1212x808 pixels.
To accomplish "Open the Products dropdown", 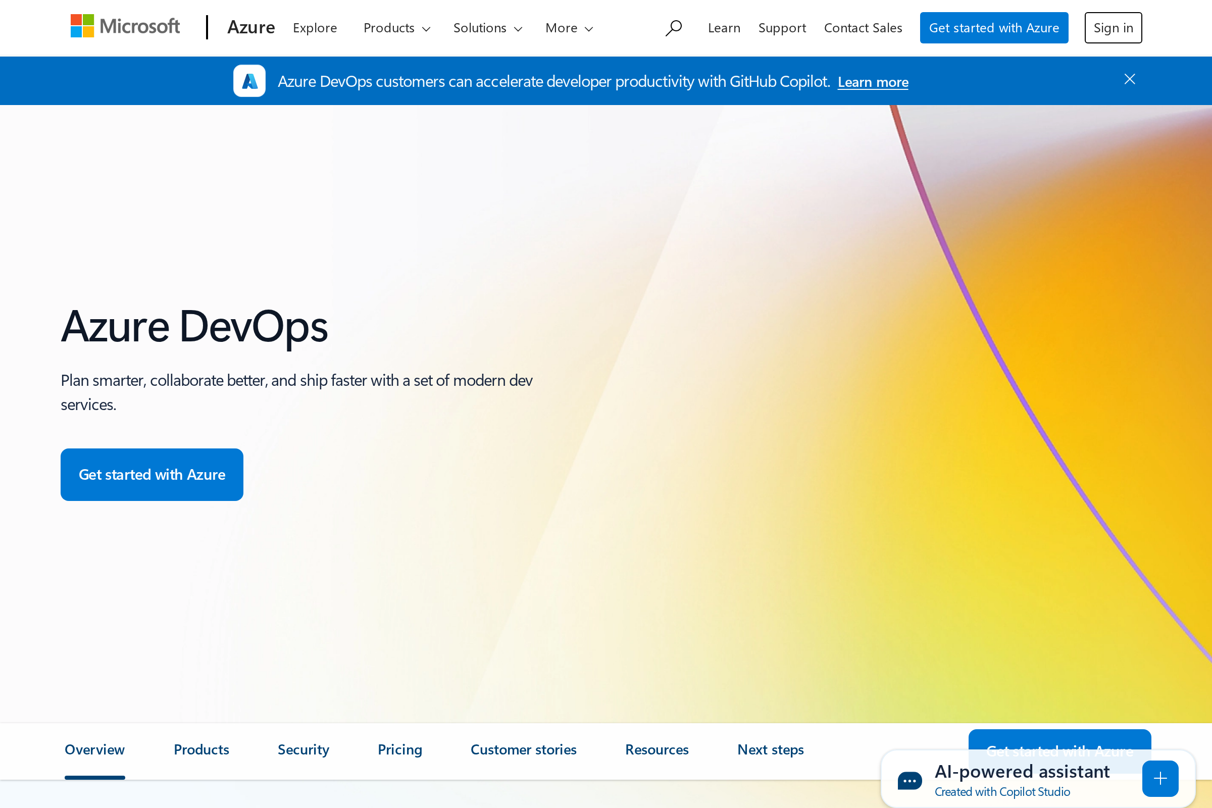I will click(x=396, y=28).
